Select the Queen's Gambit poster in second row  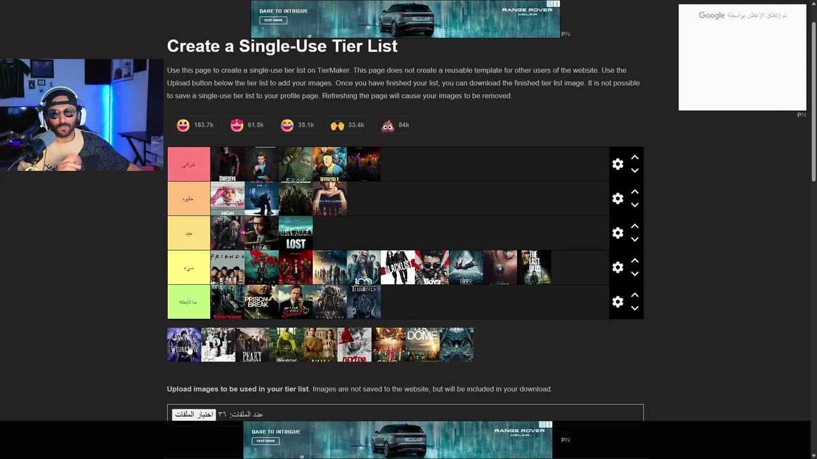(x=329, y=199)
